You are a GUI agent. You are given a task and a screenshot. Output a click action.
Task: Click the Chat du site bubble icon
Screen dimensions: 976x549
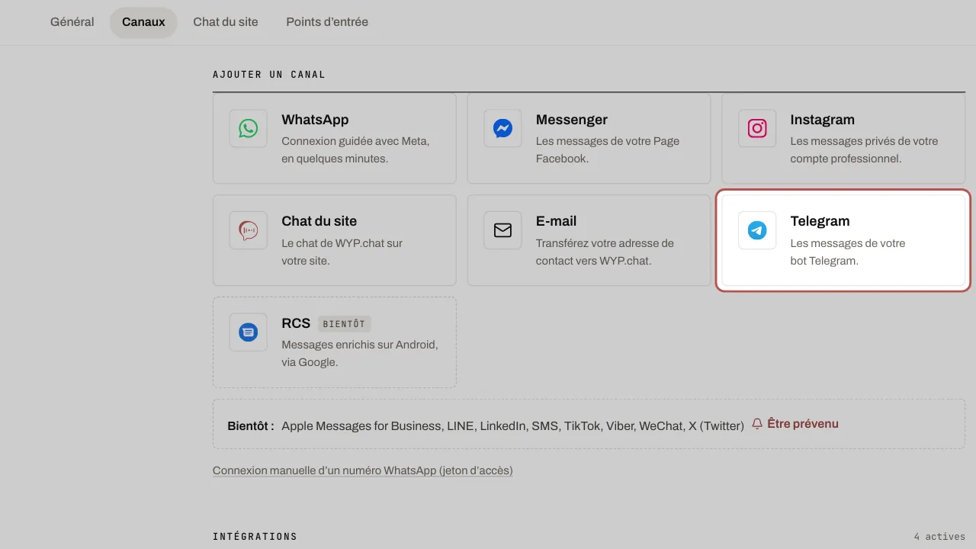point(249,230)
